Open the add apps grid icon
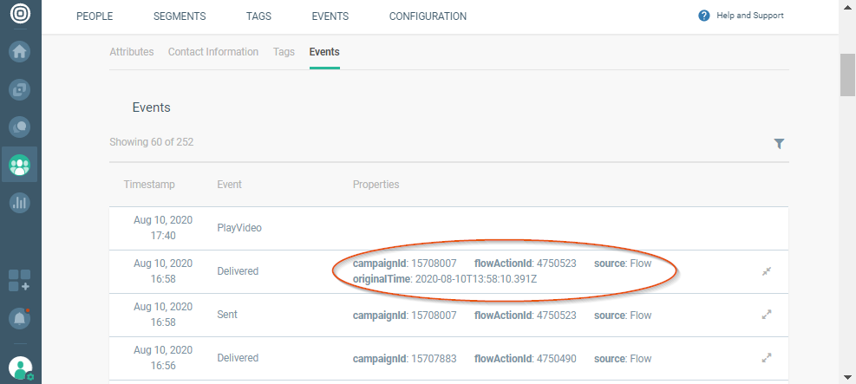The image size is (856, 384). click(19, 280)
